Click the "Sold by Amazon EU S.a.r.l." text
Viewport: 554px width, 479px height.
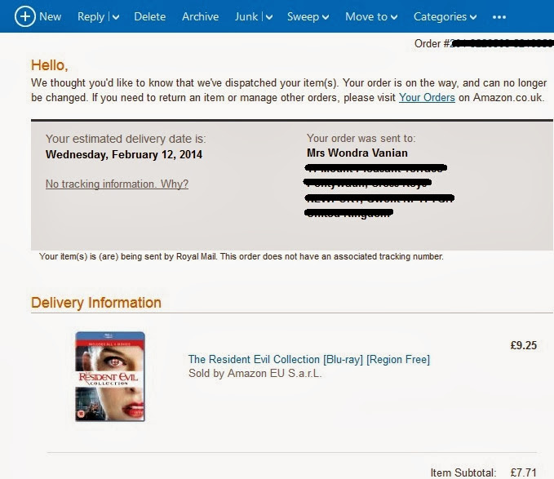pos(255,374)
